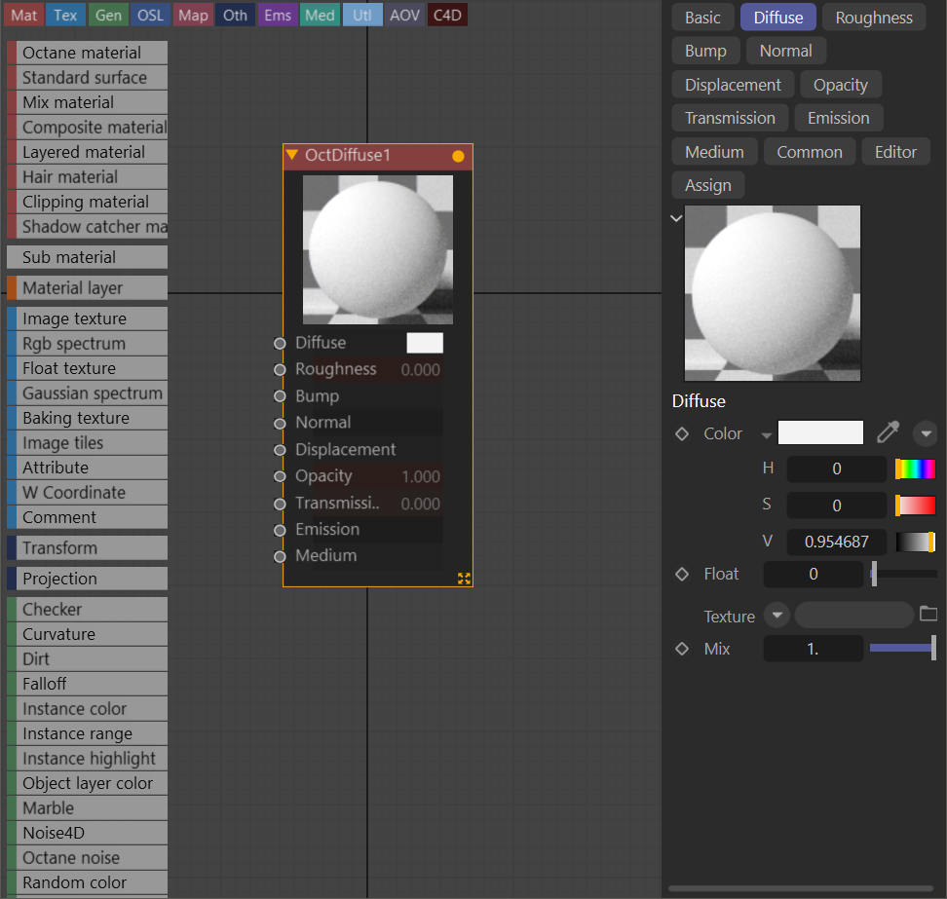
Task: Click the node resize icon on OctDiffuse1
Action: [x=464, y=579]
